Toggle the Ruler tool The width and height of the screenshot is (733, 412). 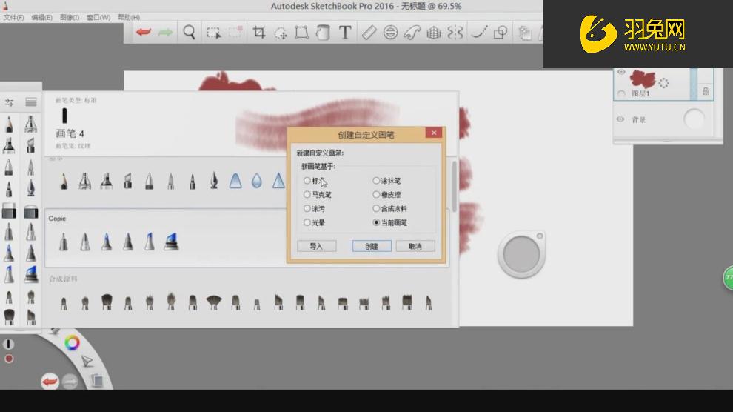click(x=369, y=33)
